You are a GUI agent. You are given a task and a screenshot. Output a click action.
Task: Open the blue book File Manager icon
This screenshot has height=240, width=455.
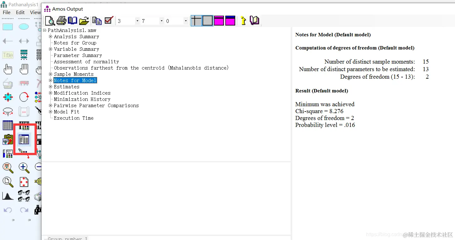point(73,21)
